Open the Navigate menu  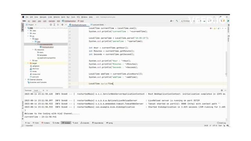(43, 17)
